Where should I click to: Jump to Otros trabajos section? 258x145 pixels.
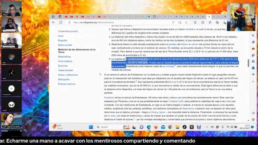[65, 61]
